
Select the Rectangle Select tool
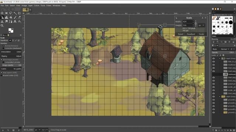[6, 13]
